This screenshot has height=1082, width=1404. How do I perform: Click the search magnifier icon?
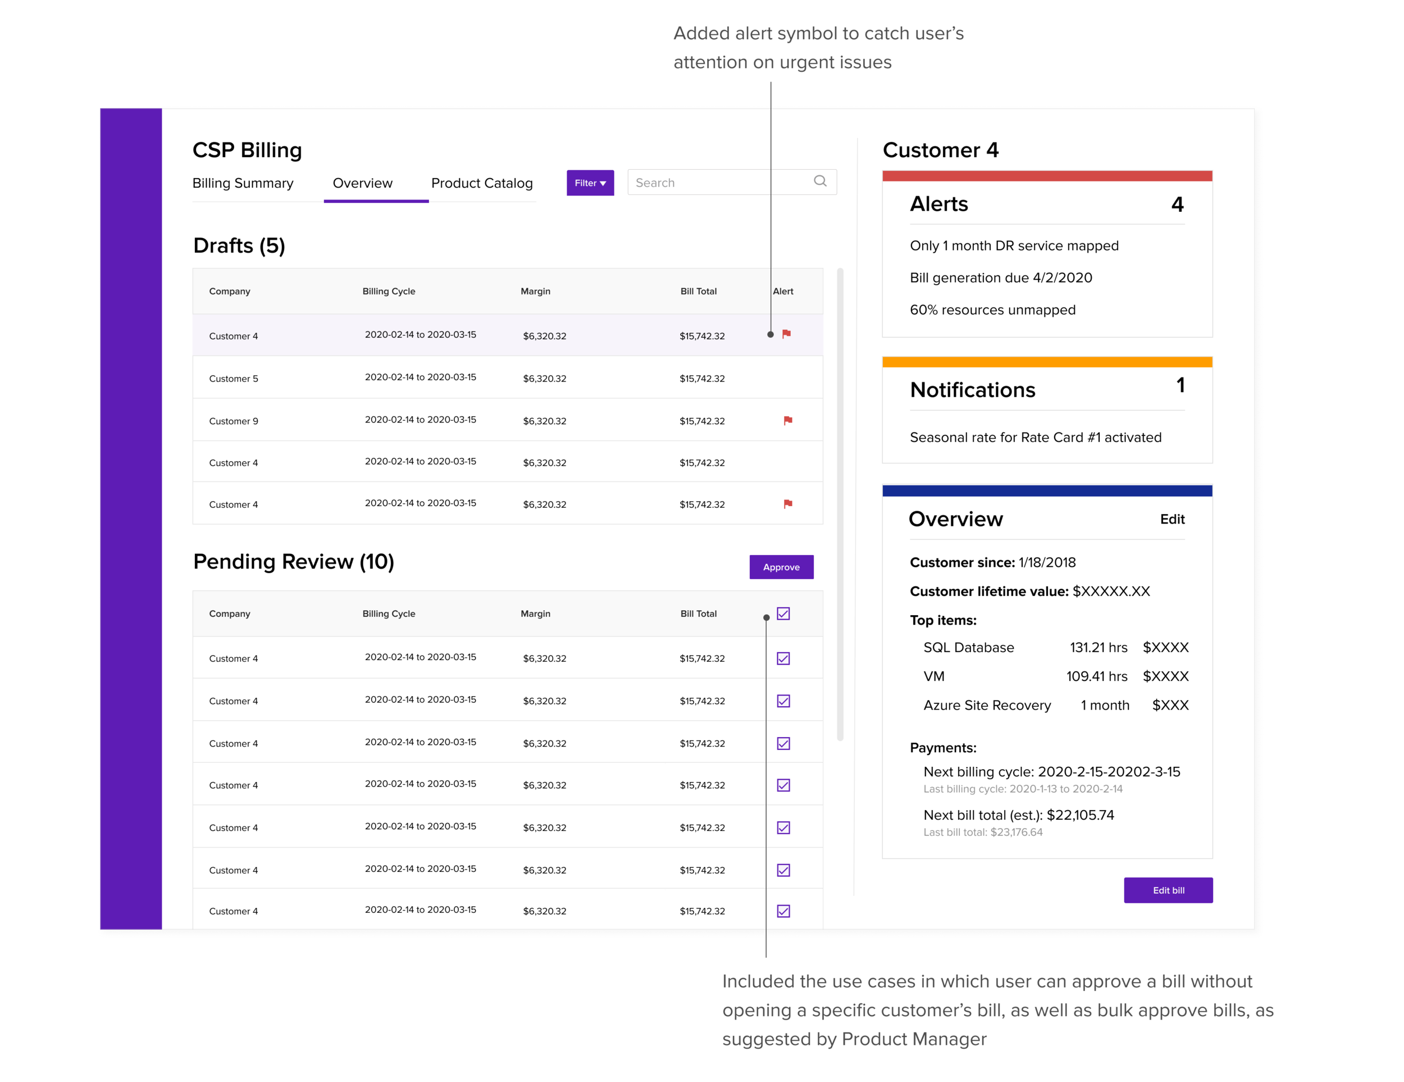click(821, 182)
